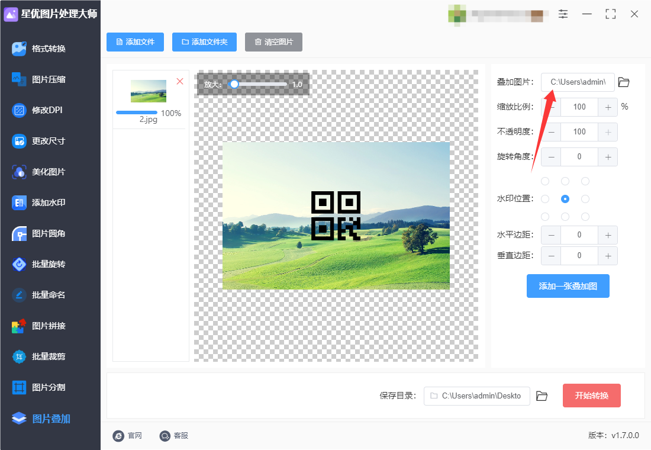The image size is (651, 450).
Task: Set watermark position to bottom-right
Action: coord(585,217)
